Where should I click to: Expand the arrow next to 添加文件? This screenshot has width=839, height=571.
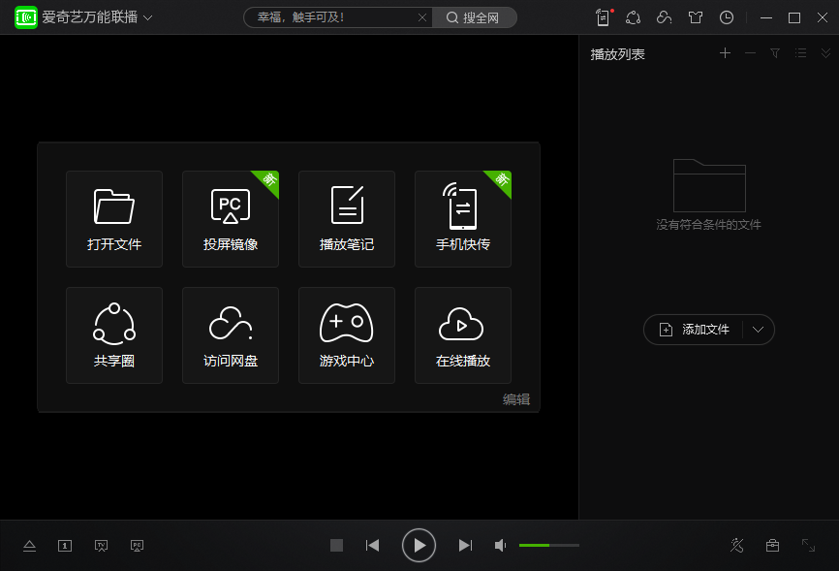pos(759,330)
